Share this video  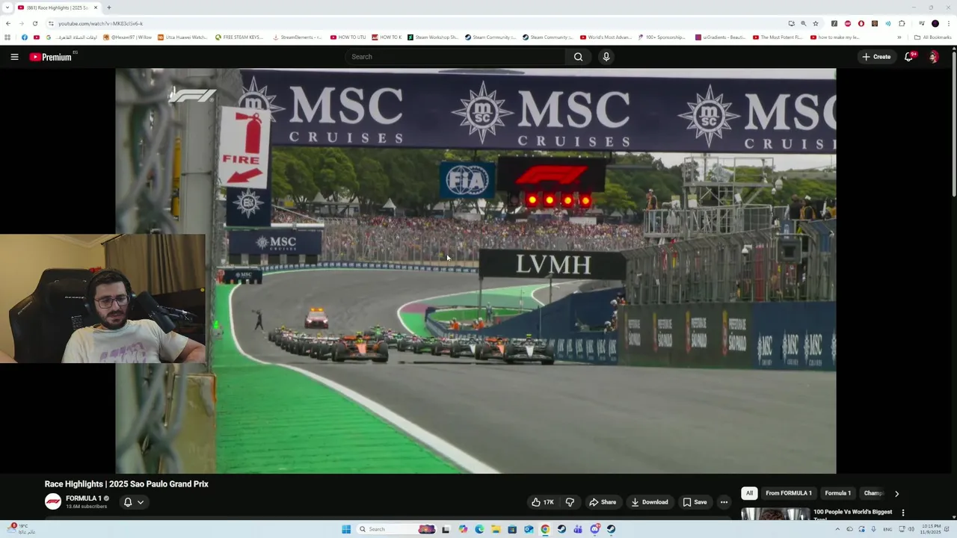(x=603, y=502)
